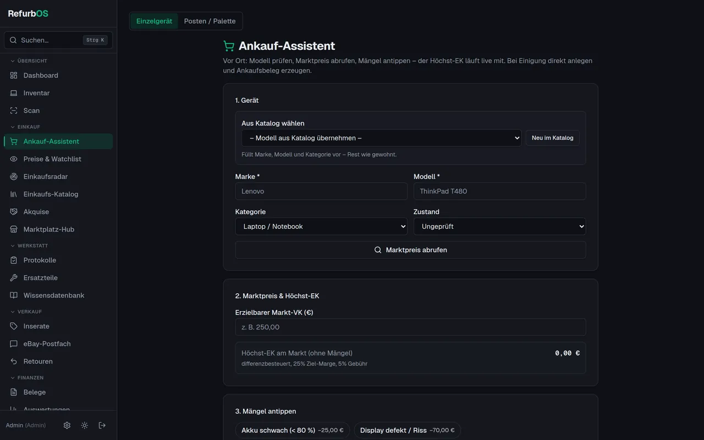The image size is (704, 440).
Task: Open the Zustand dropdown
Action: (500, 226)
